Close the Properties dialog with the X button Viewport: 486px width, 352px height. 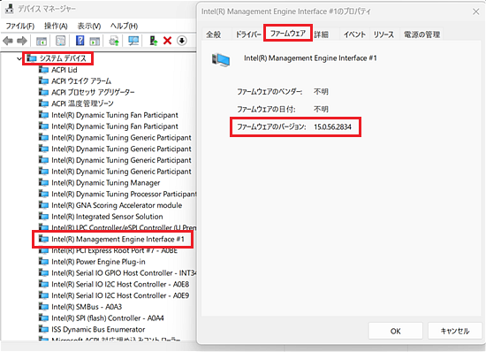(476, 11)
